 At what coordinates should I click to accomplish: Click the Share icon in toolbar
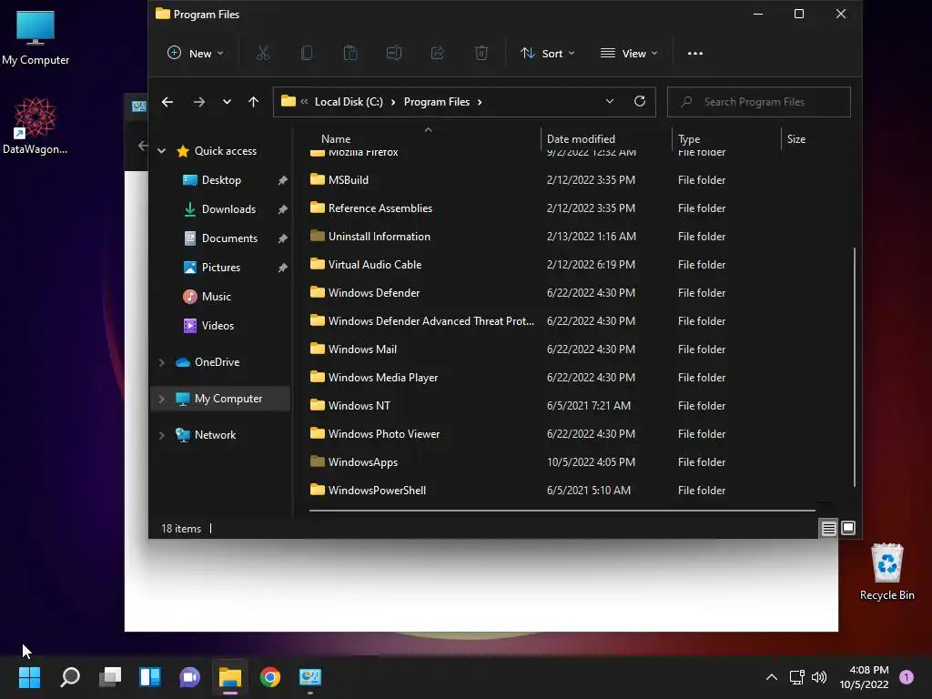(438, 54)
